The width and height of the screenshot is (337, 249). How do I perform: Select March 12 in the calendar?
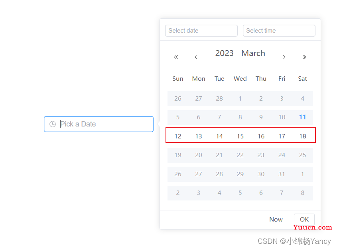click(x=178, y=136)
